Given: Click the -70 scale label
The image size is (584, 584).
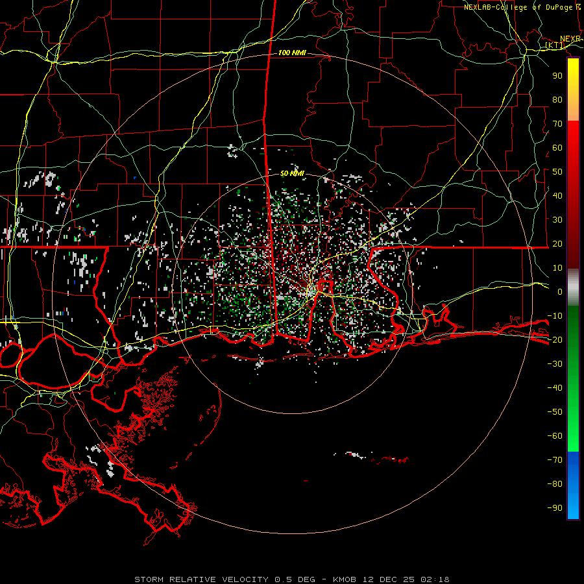Looking at the screenshot, I should 555,460.
